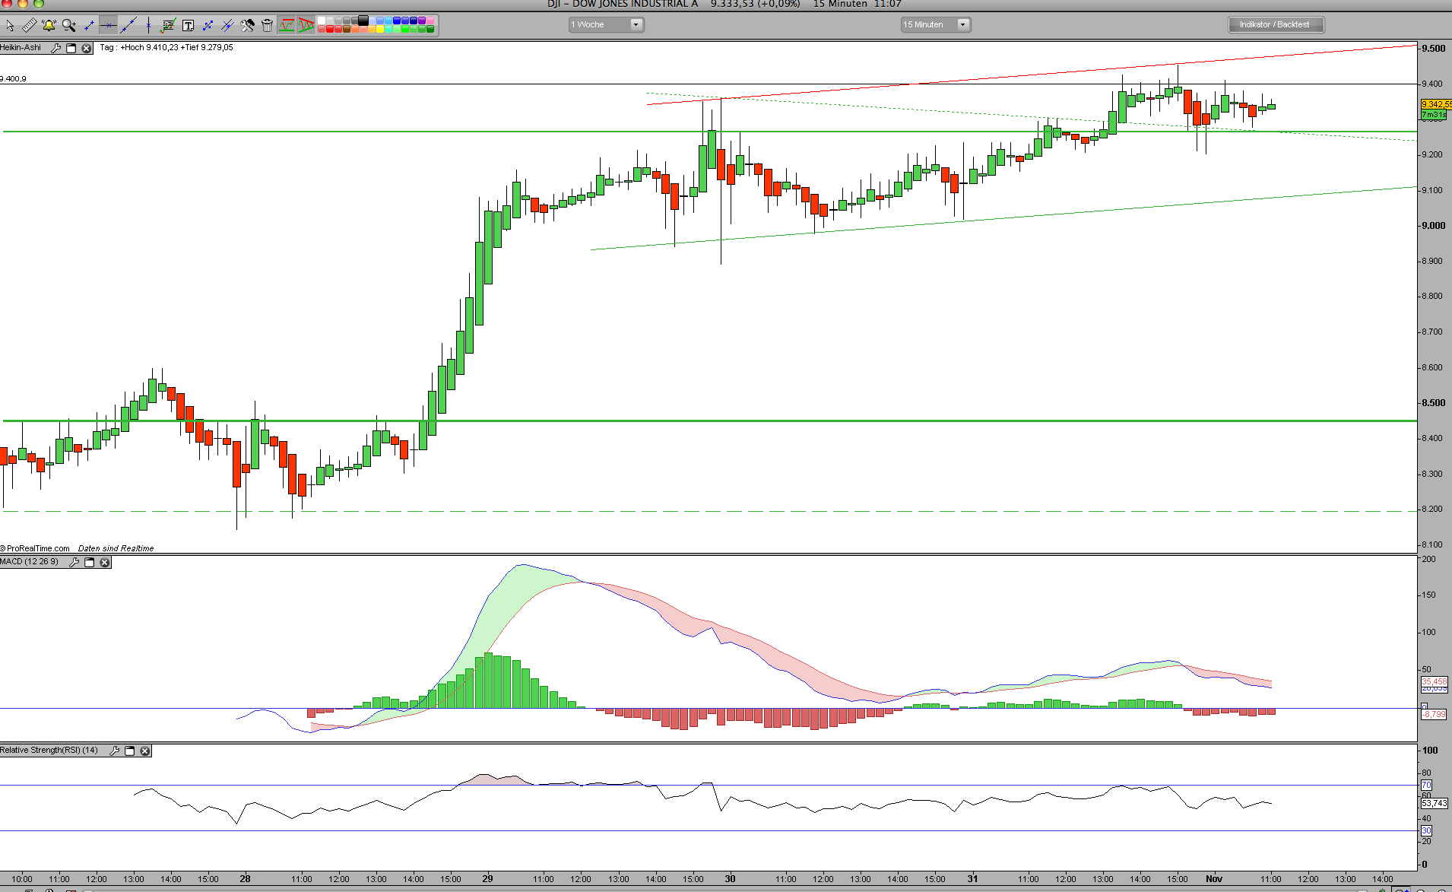Screen dimensions: 1452x892
Task: Click the Indikator / Backtest button
Action: tap(1276, 24)
